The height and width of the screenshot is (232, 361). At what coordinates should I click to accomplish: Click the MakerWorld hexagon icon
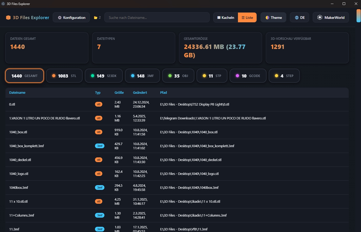pyautogui.click(x=320, y=17)
